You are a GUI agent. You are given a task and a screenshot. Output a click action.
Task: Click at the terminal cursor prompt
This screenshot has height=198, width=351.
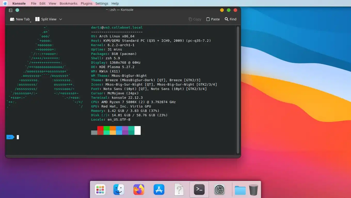[18, 137]
